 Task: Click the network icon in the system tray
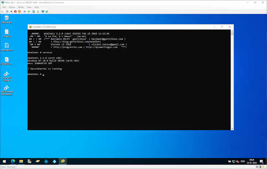click(234, 162)
